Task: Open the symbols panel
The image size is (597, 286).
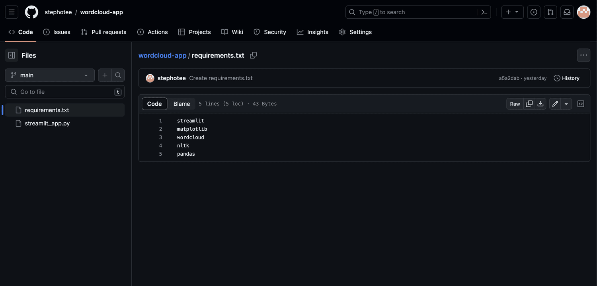Action: pyautogui.click(x=580, y=104)
